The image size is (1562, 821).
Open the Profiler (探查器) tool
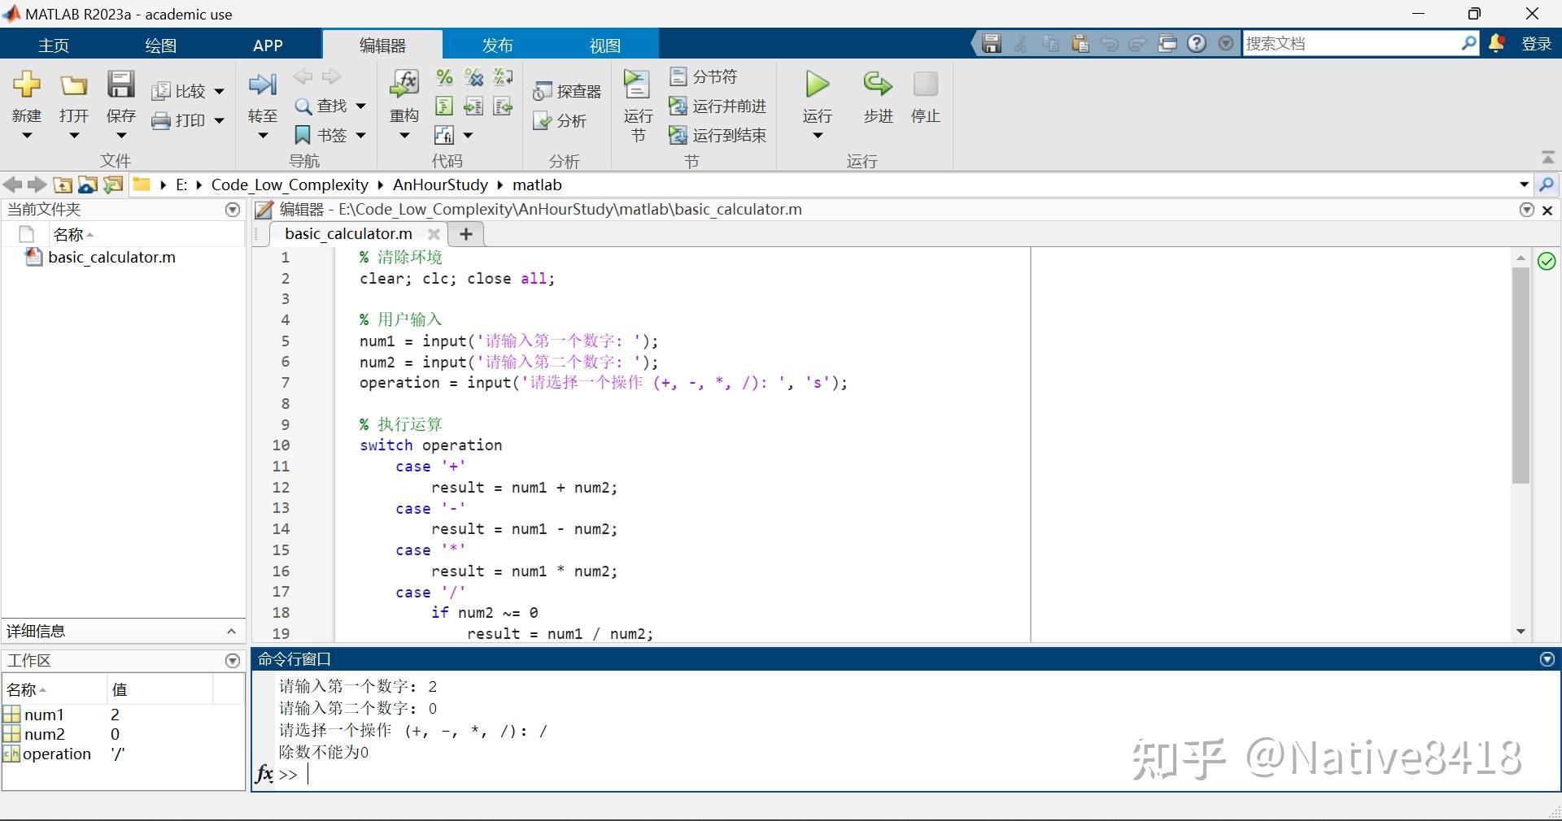pyautogui.click(x=567, y=91)
